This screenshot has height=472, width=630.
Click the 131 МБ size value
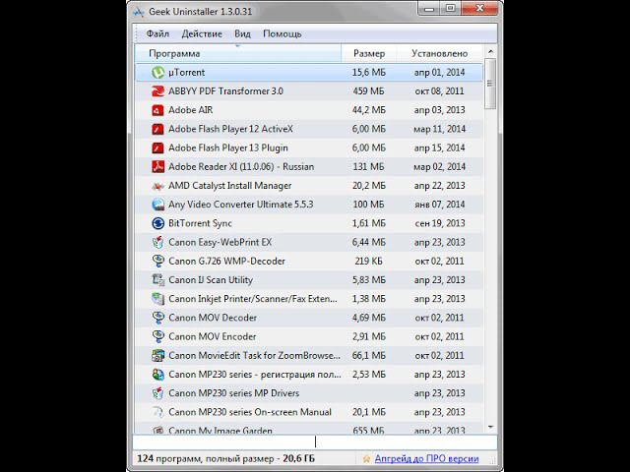coord(368,166)
